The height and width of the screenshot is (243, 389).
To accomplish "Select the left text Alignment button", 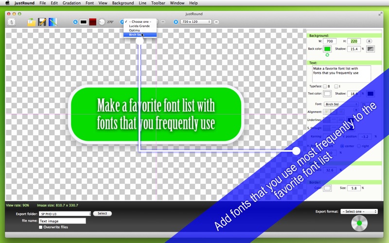I will tap(326, 112).
